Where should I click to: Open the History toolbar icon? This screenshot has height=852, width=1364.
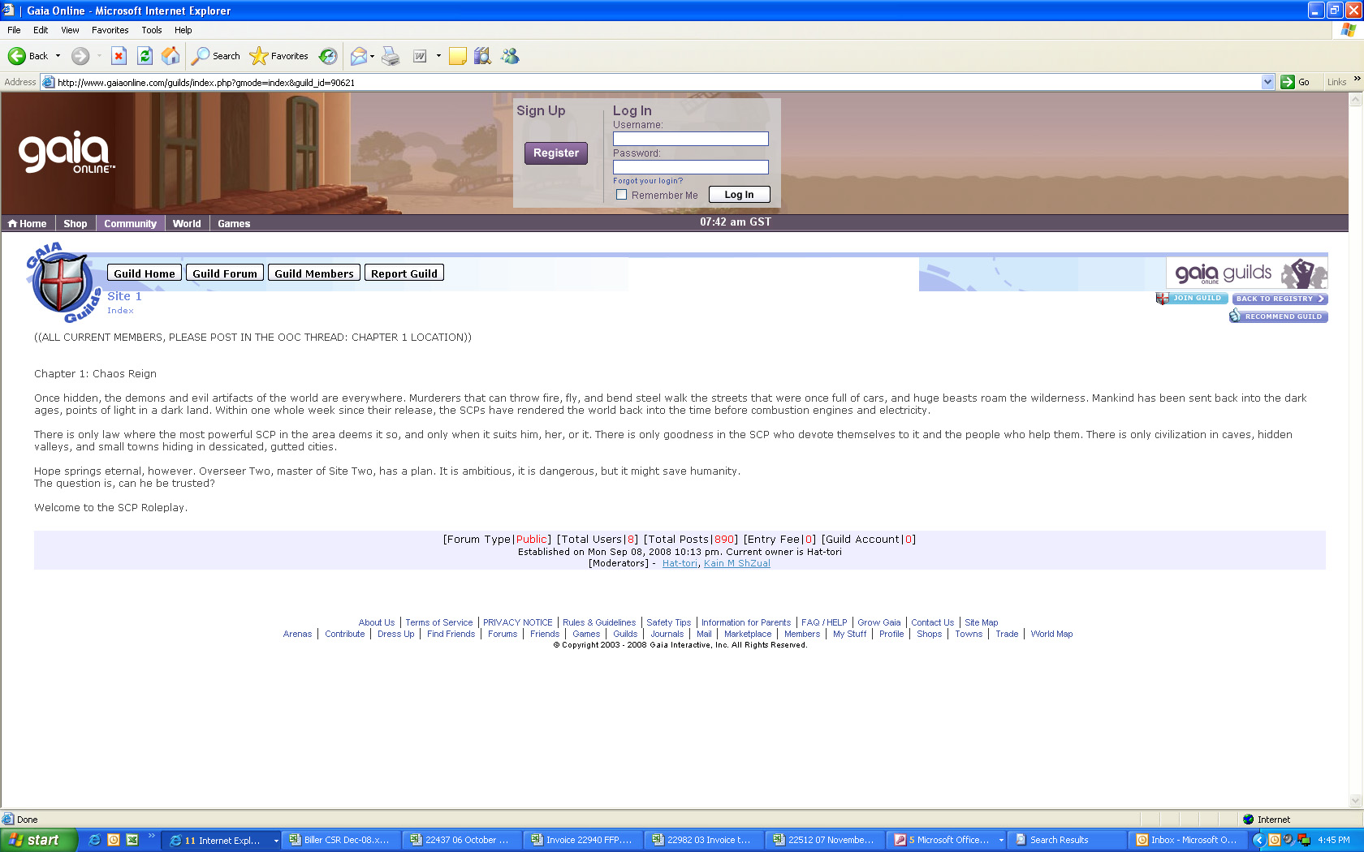click(x=328, y=56)
